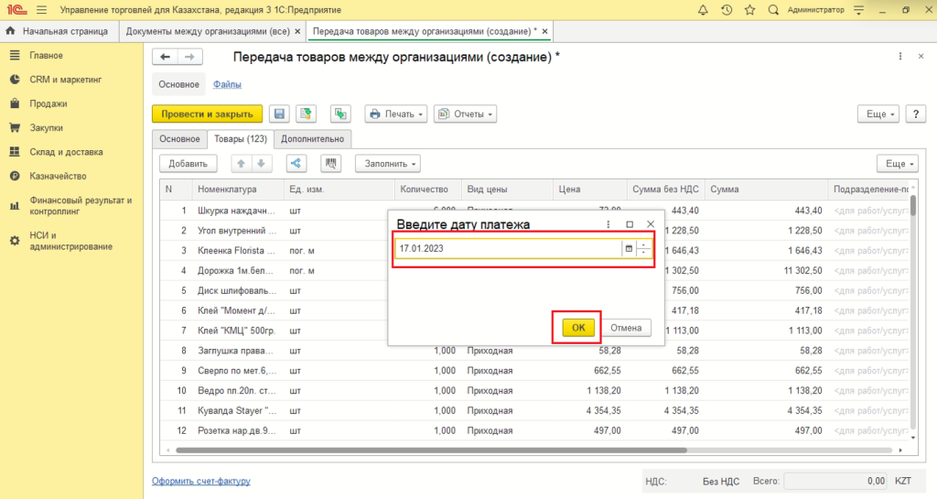The height and width of the screenshot is (499, 937).
Task: Open НСИ и администрирование section
Action: pos(70,241)
